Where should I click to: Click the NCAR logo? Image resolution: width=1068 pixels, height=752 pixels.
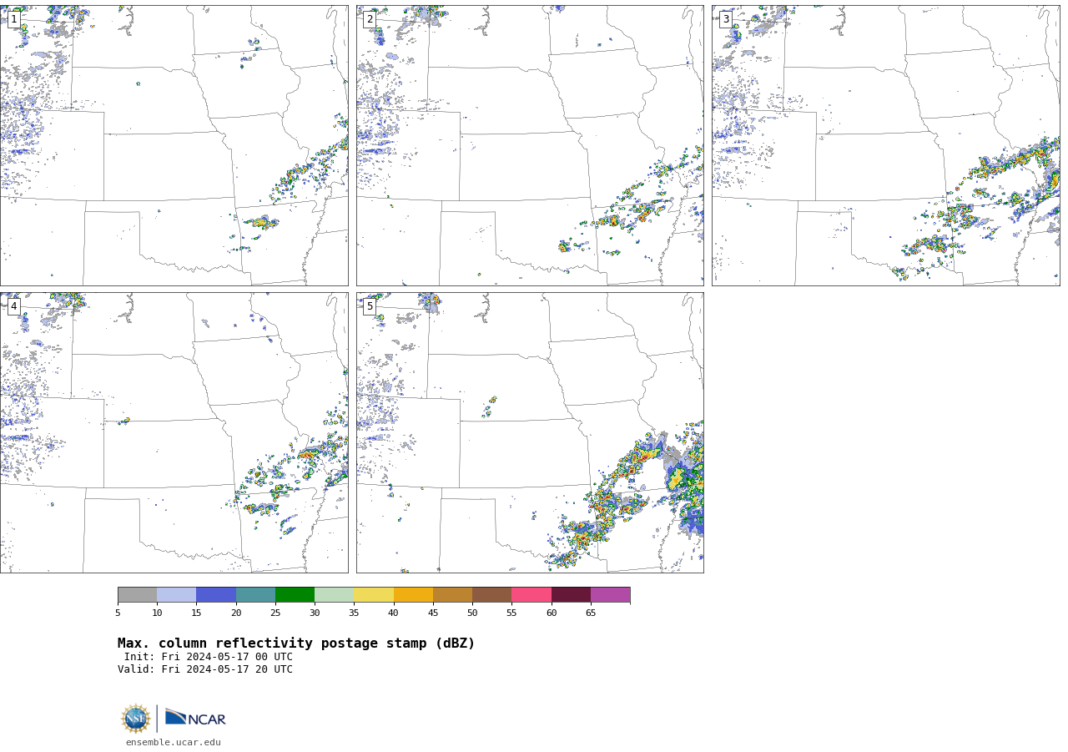(x=195, y=718)
